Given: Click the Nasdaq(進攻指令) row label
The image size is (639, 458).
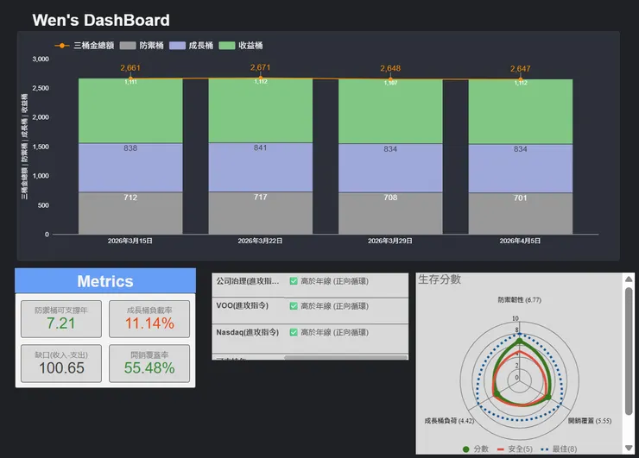Looking at the screenshot, I should (247, 332).
